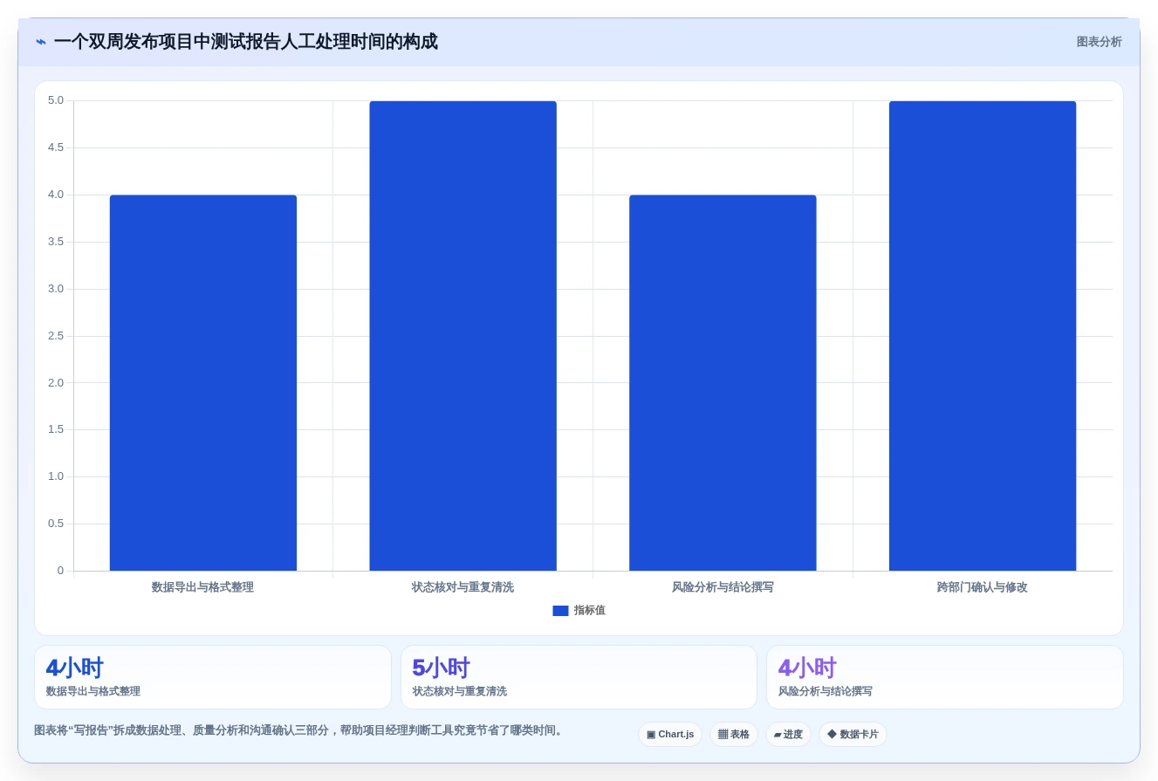Click the 数据导出与格式整理 x-axis label

coord(202,587)
